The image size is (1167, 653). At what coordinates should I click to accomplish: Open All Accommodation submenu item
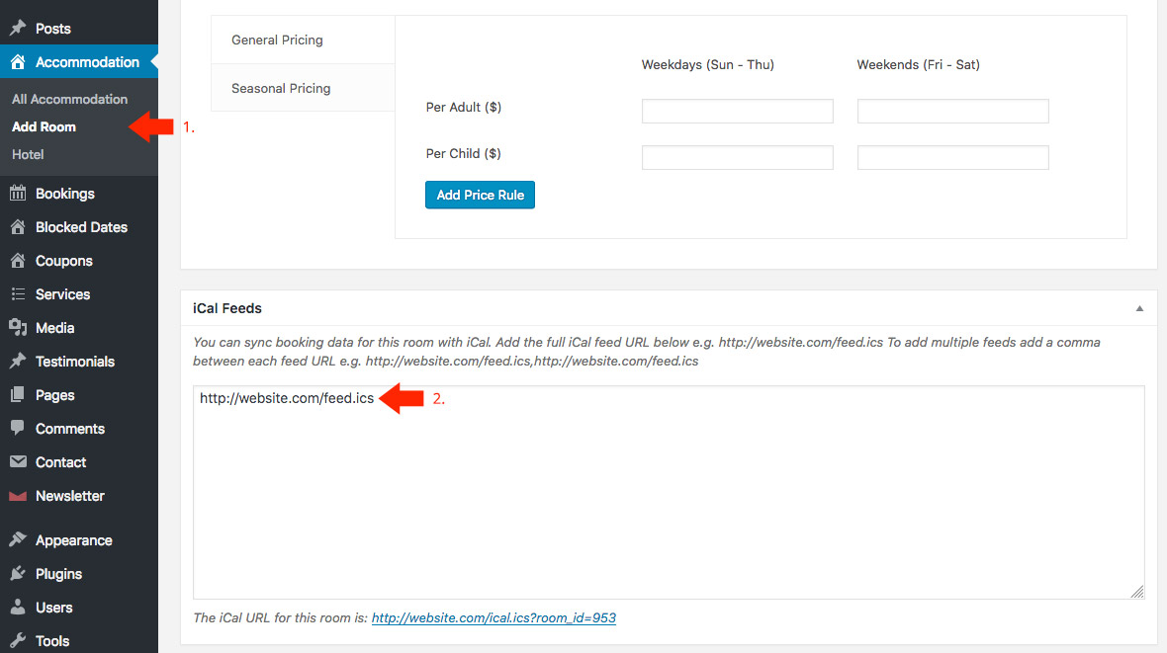tap(69, 99)
